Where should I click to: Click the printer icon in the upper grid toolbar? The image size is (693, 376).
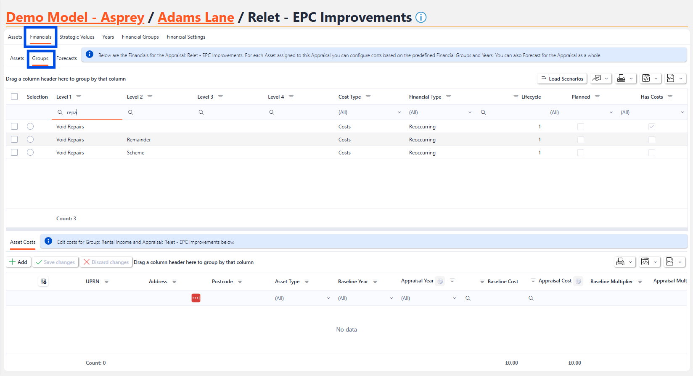pos(621,78)
